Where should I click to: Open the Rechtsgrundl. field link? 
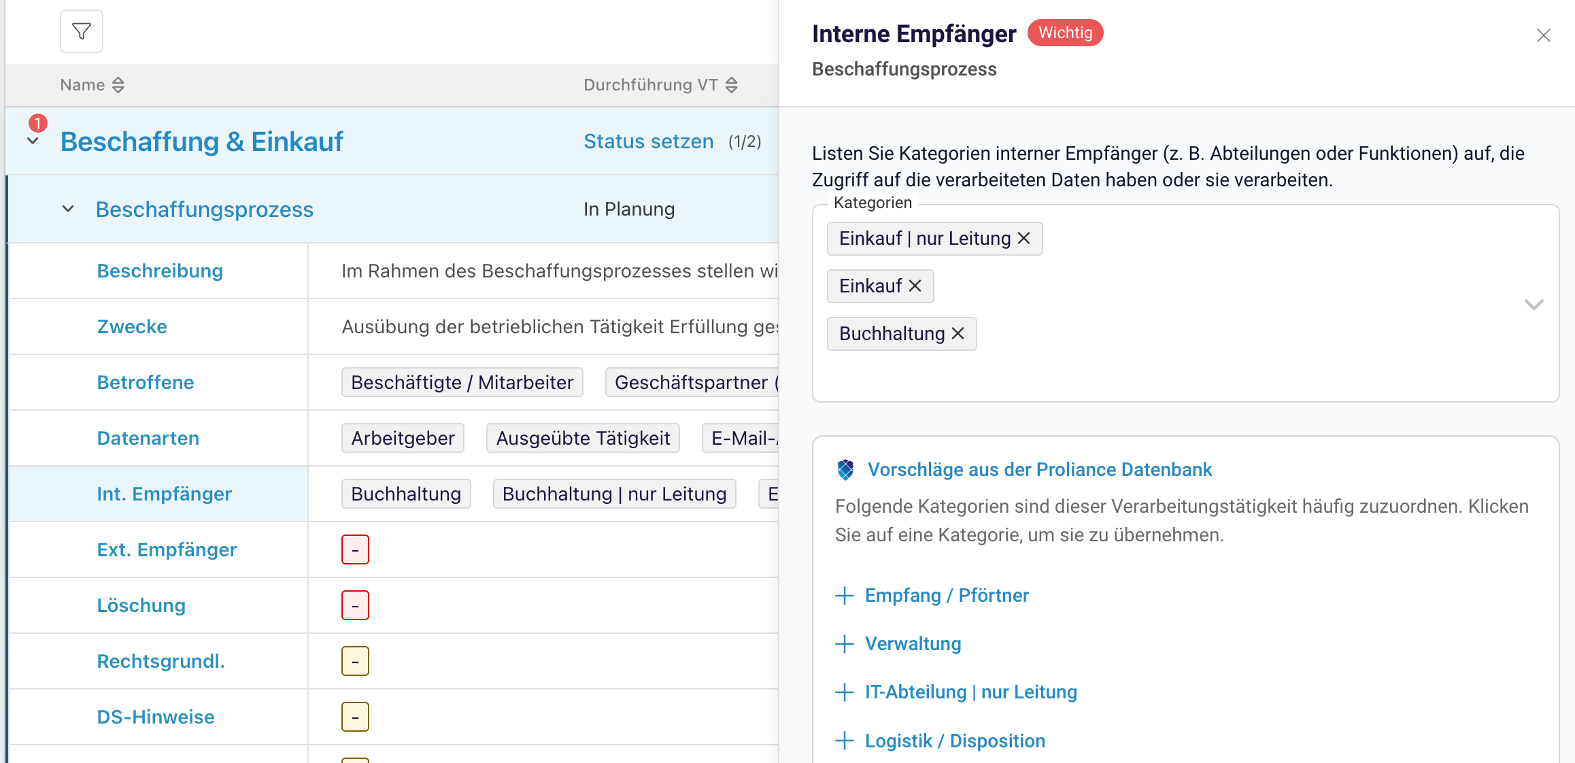click(x=160, y=661)
